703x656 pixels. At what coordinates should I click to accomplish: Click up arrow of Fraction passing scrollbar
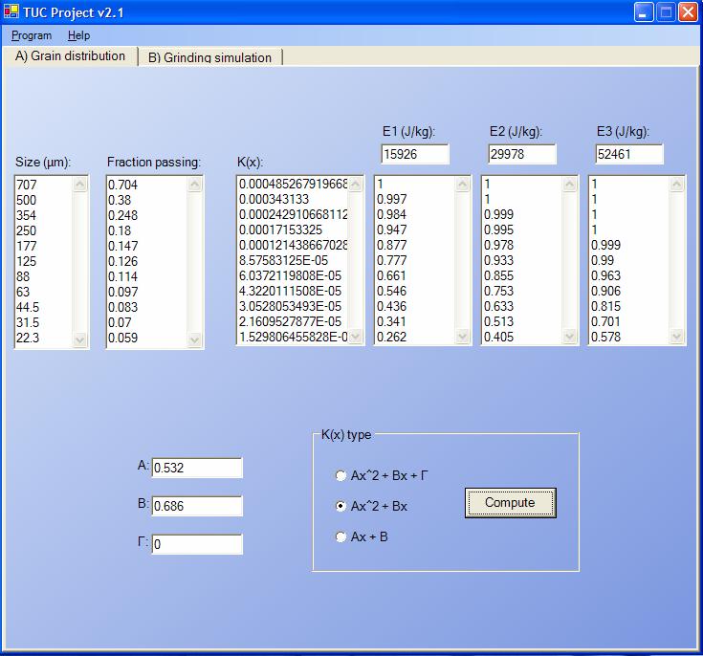point(195,185)
